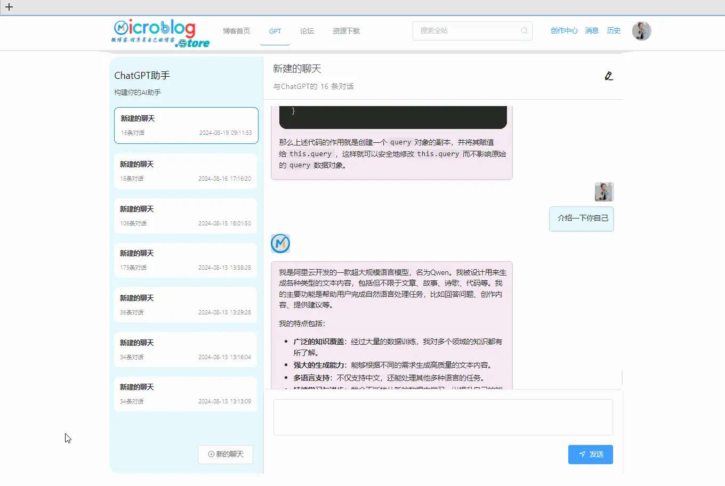Open 创作中心 link

pyautogui.click(x=564, y=30)
